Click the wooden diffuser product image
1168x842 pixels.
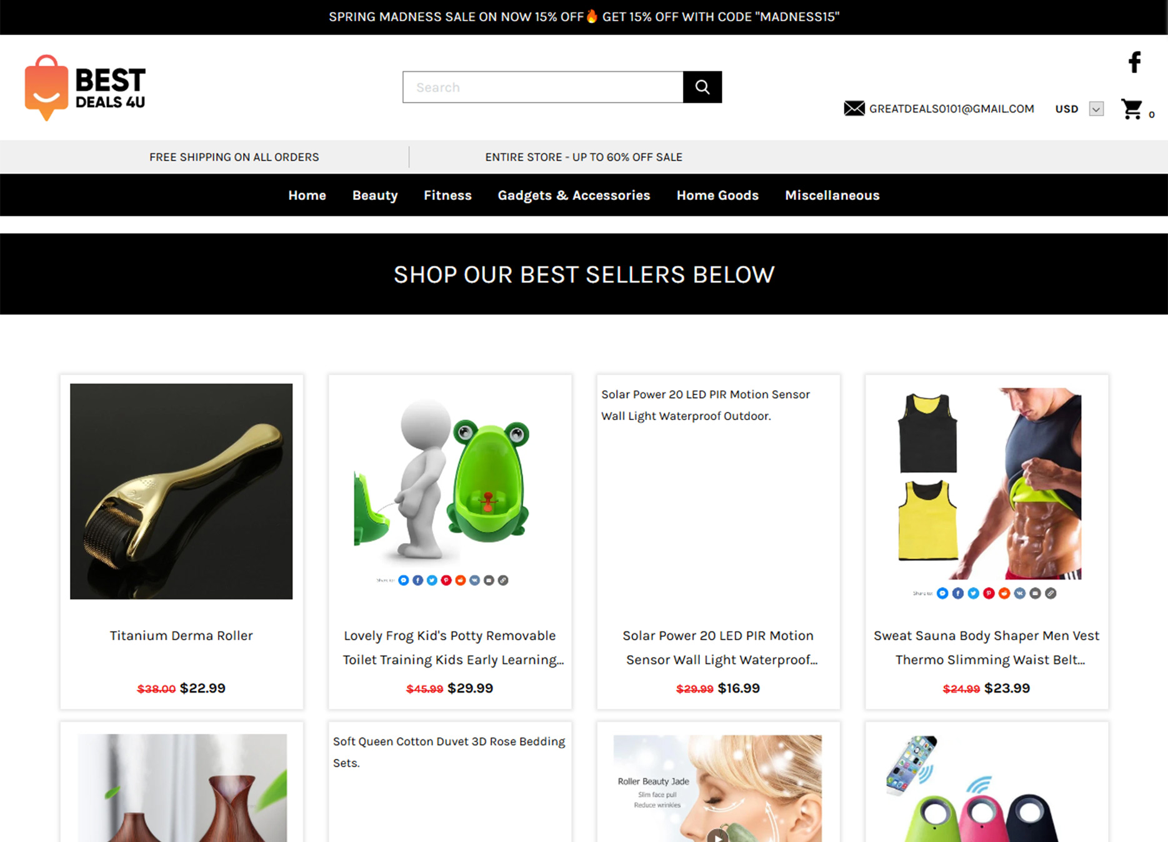click(x=182, y=788)
